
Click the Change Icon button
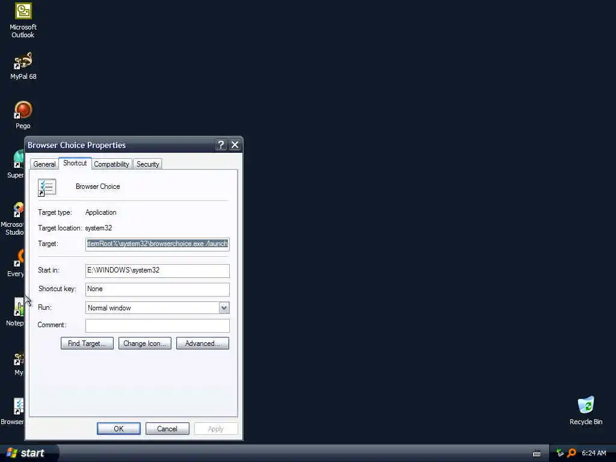(144, 343)
